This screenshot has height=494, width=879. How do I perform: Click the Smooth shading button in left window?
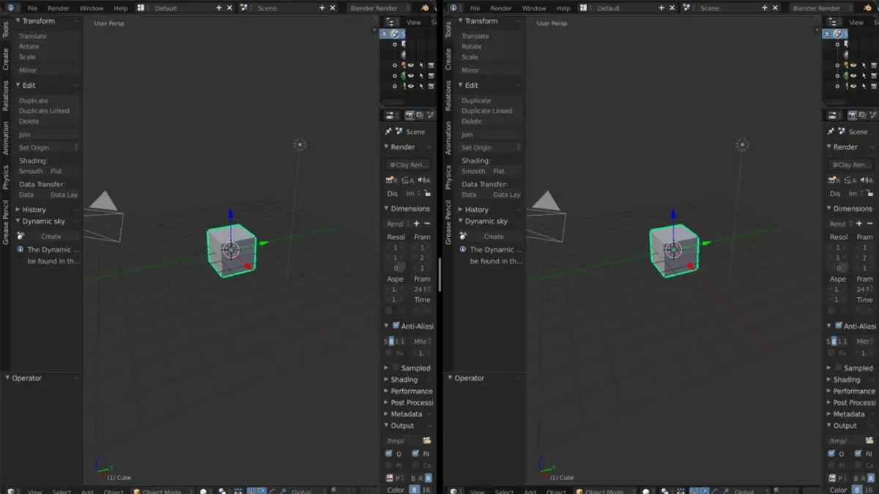tap(31, 171)
